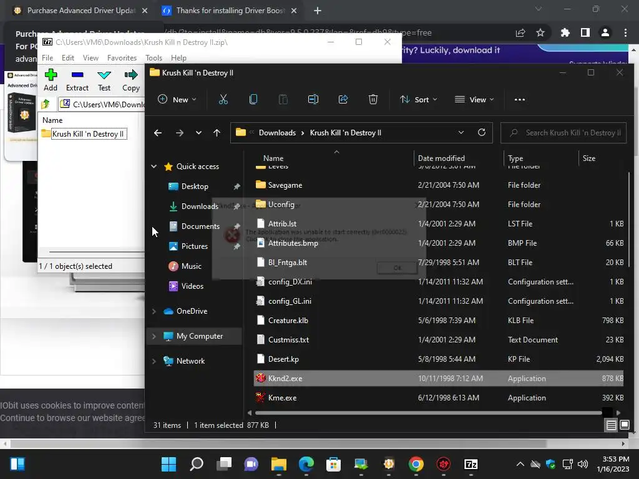Open the New item dropdown
Viewport: 639px width, 479px height.
[177, 99]
